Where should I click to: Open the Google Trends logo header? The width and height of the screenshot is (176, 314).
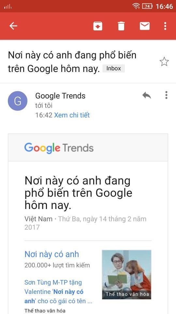[x=59, y=148]
